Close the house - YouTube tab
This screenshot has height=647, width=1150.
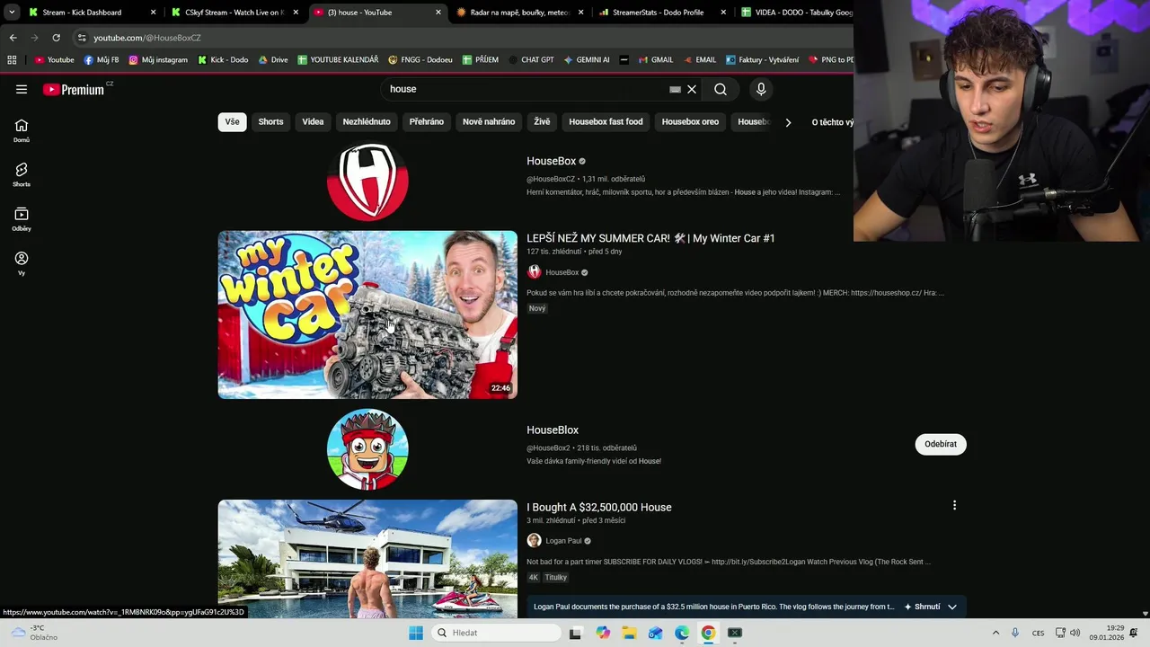(438, 13)
